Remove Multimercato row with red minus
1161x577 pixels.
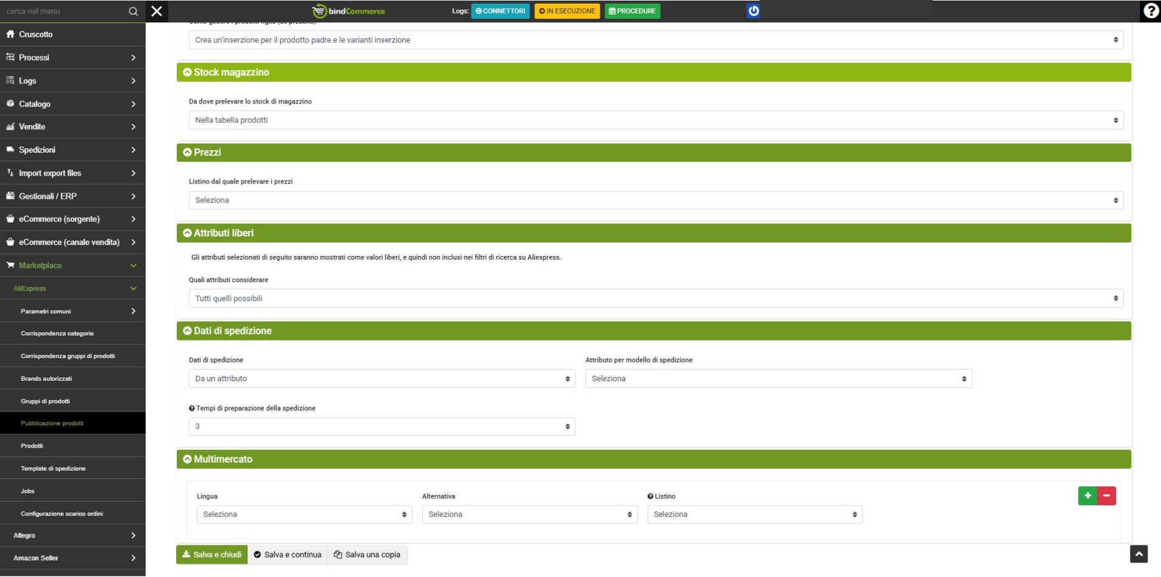coord(1106,496)
